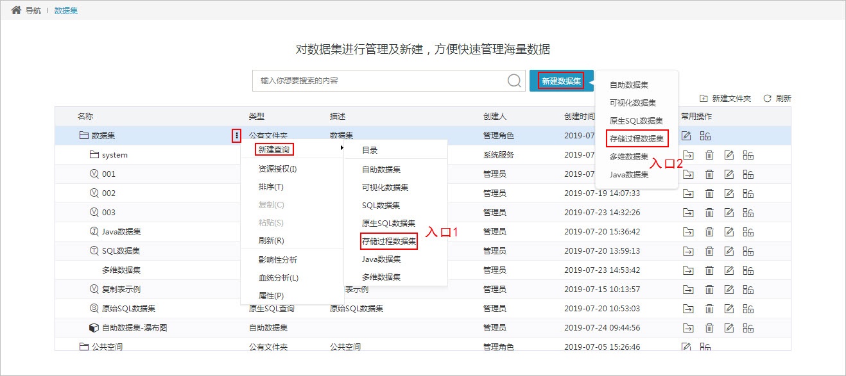This screenshot has height=376, width=846.
Task: Click the magnifier search icon
Action: click(515, 81)
